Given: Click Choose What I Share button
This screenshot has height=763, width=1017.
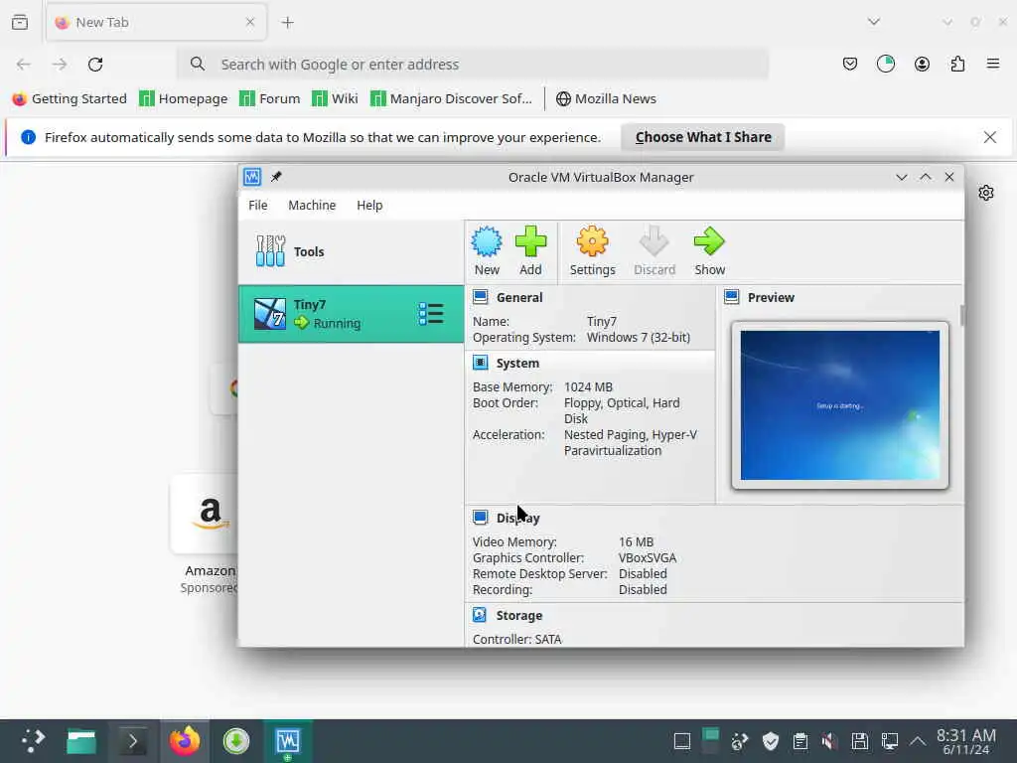Looking at the screenshot, I should point(703,137).
